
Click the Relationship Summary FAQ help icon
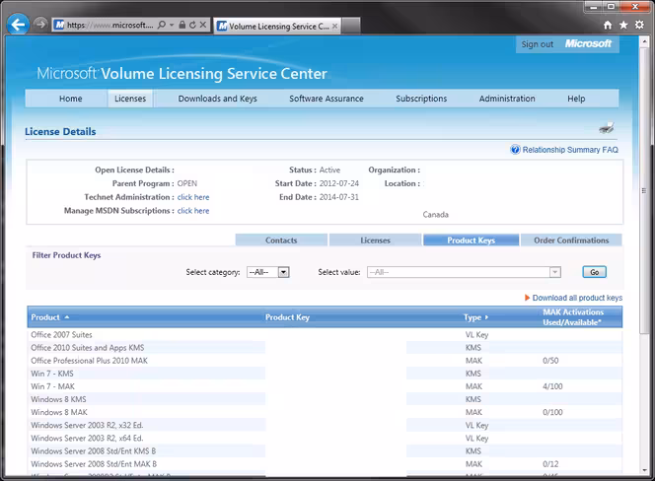click(515, 150)
